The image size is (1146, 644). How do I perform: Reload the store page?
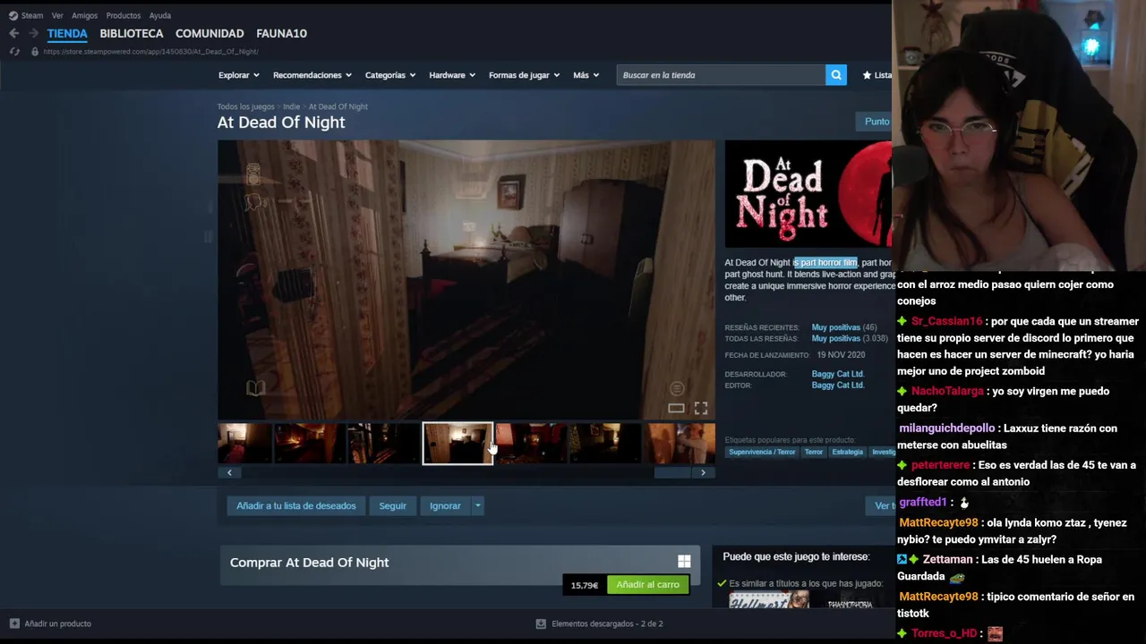pyautogui.click(x=14, y=51)
